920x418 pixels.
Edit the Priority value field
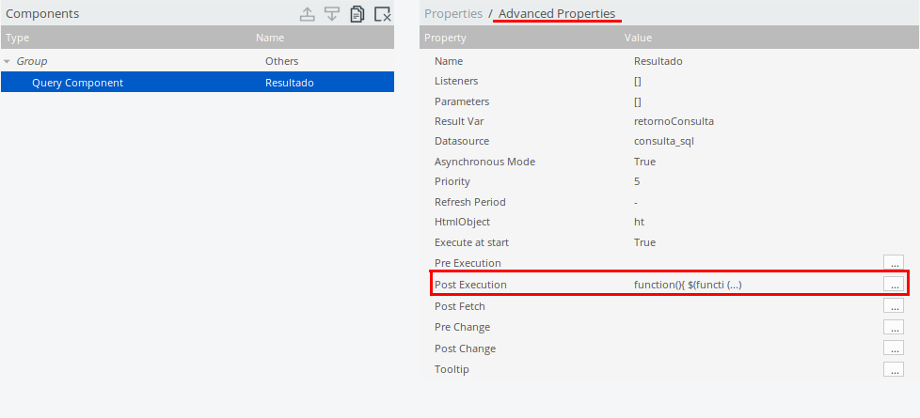[638, 181]
